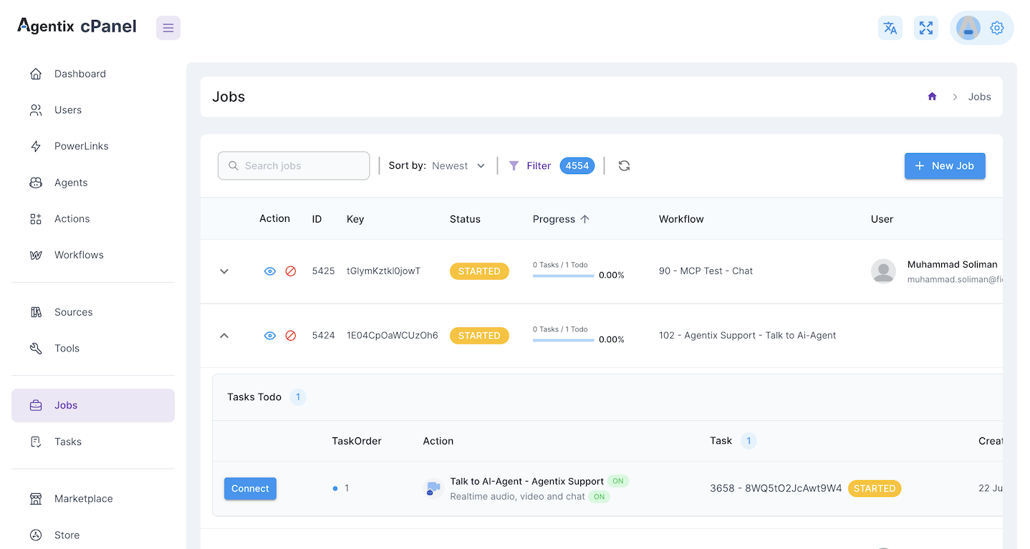Toggle the sidebar with the hamburger icon
This screenshot has width=1030, height=549.
[x=168, y=26]
